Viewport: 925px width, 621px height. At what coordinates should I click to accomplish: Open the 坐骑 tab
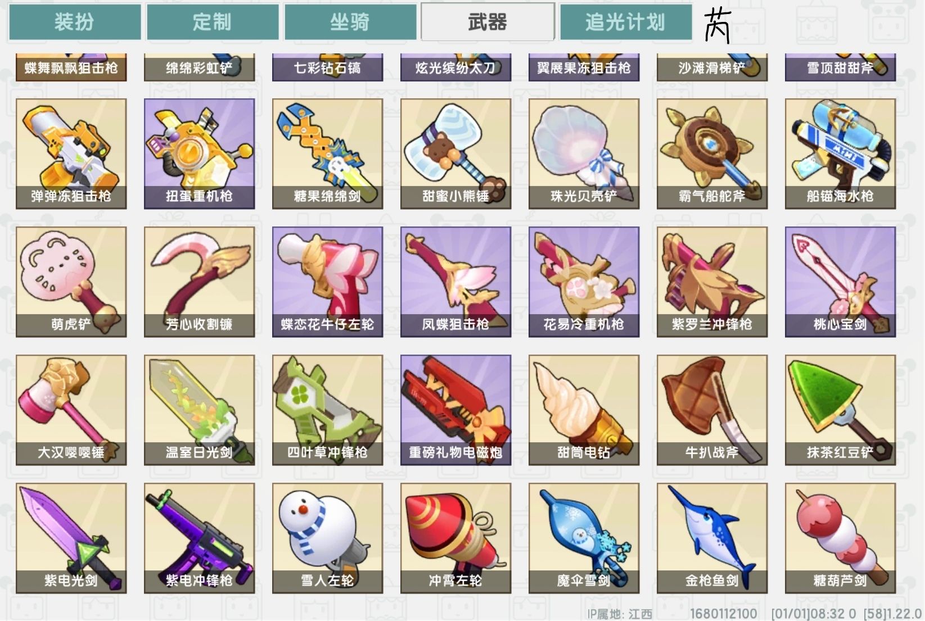pos(350,22)
